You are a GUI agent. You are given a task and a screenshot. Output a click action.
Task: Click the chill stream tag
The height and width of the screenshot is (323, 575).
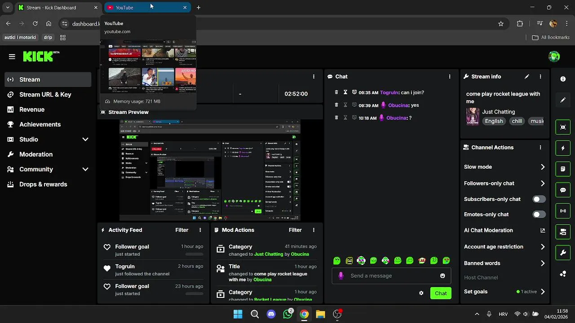[x=517, y=121]
